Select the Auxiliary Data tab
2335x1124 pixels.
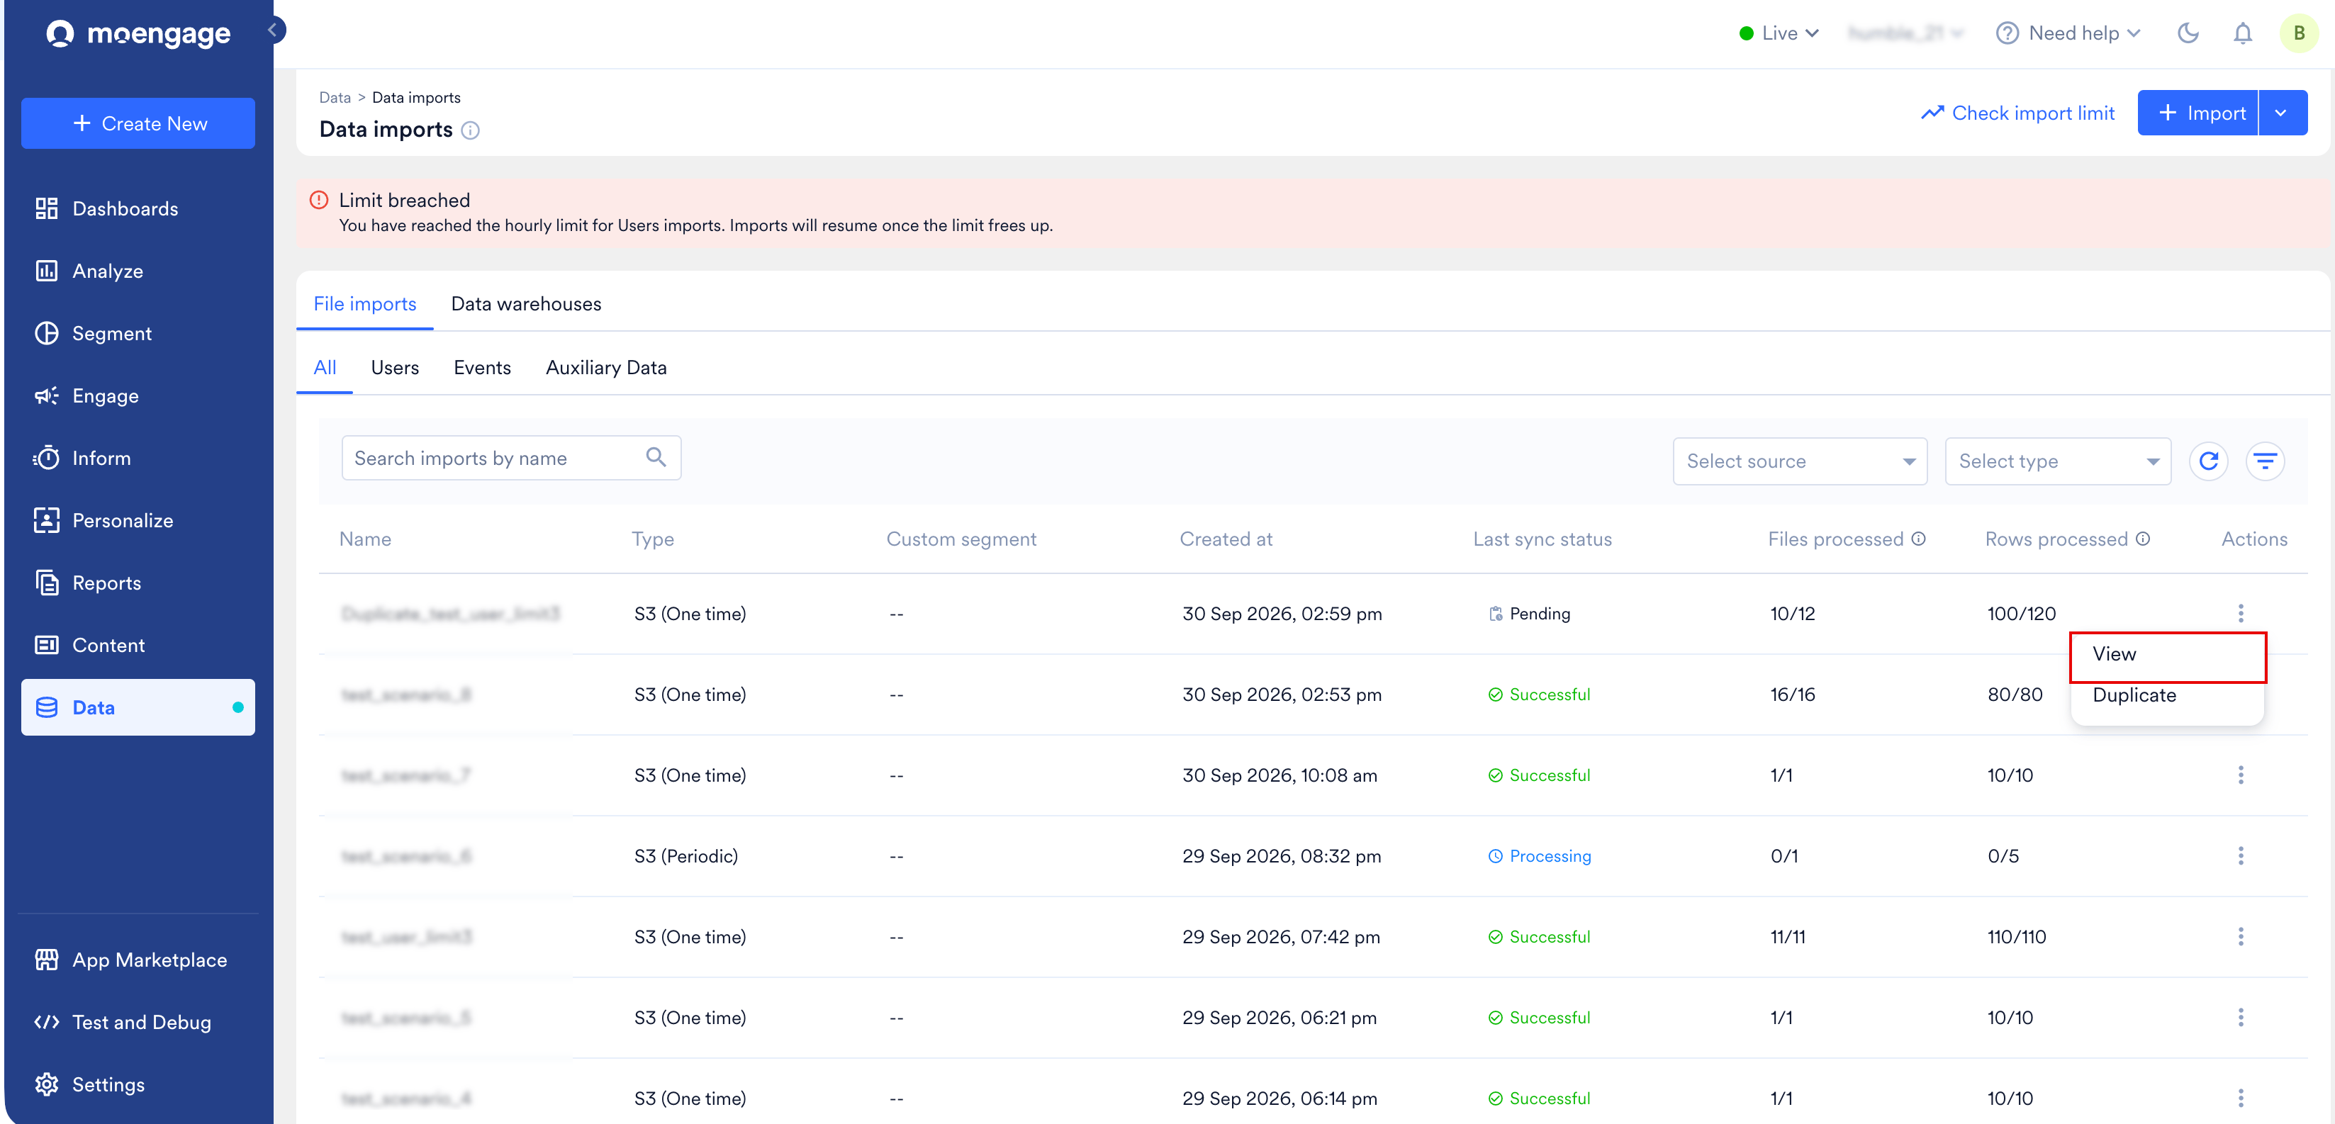click(605, 367)
